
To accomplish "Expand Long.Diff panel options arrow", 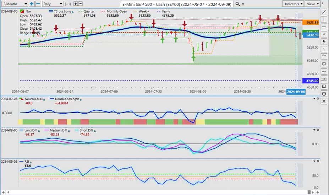I will [x=314, y=130].
